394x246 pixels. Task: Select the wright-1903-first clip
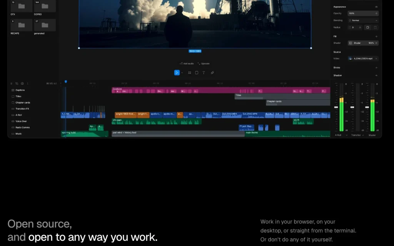126,115
